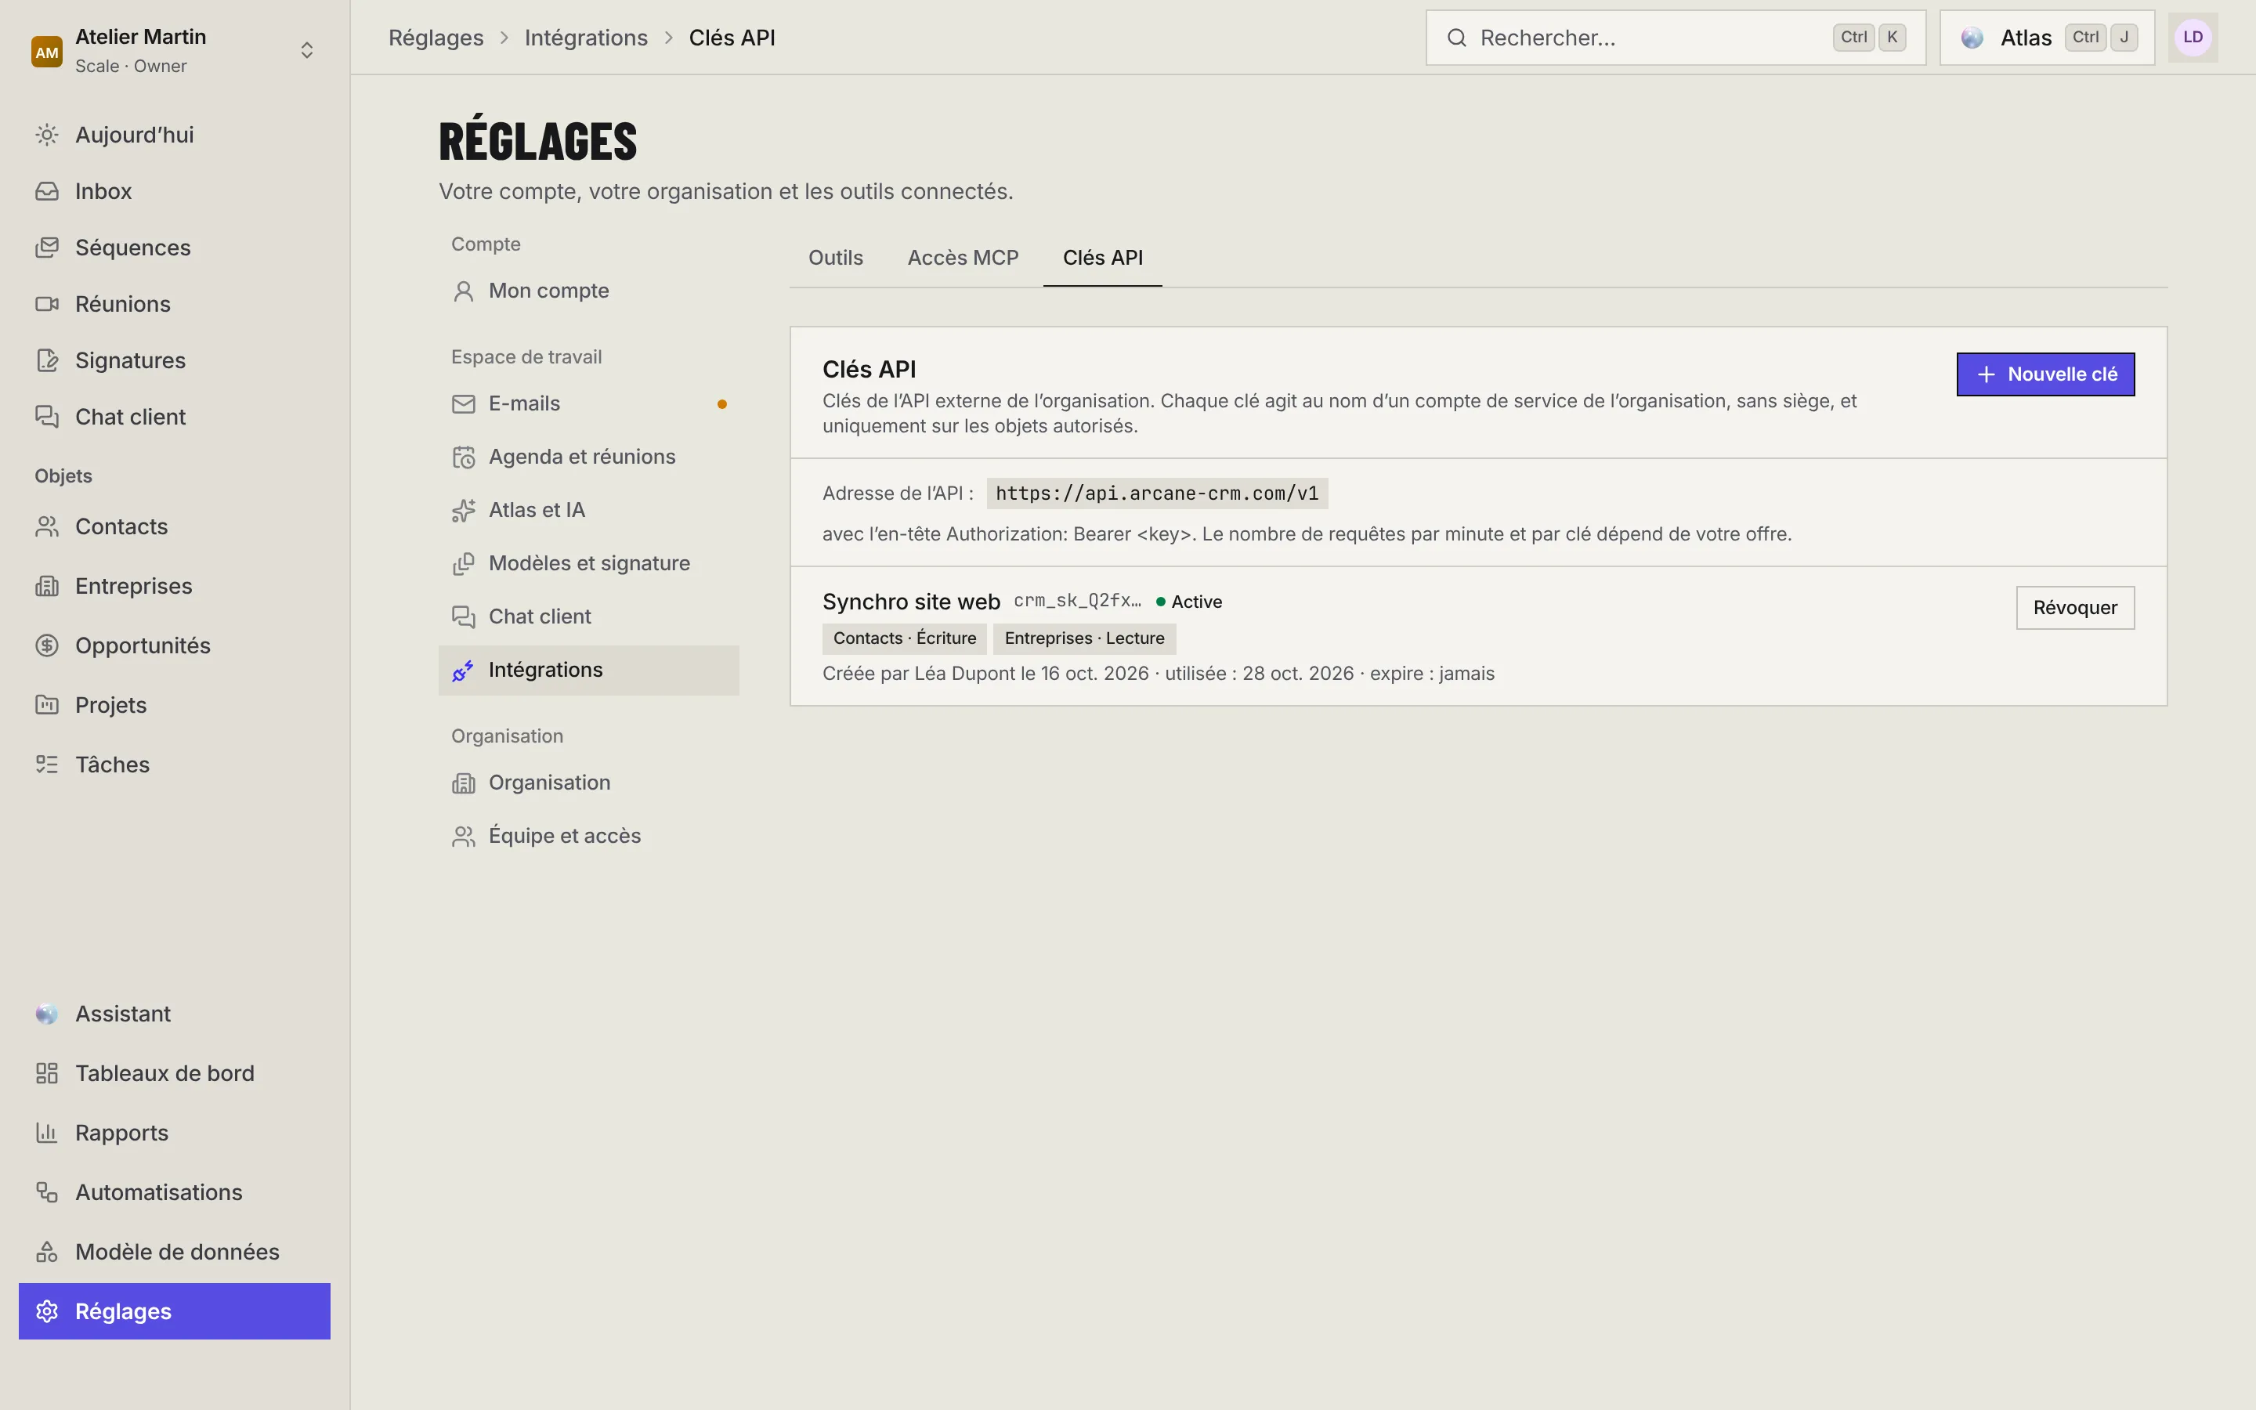Open the Signatures pen icon
Screen dimensions: 2256x1410
47,361
